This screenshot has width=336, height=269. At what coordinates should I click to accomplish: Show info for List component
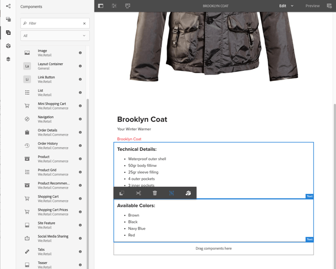coord(80,93)
